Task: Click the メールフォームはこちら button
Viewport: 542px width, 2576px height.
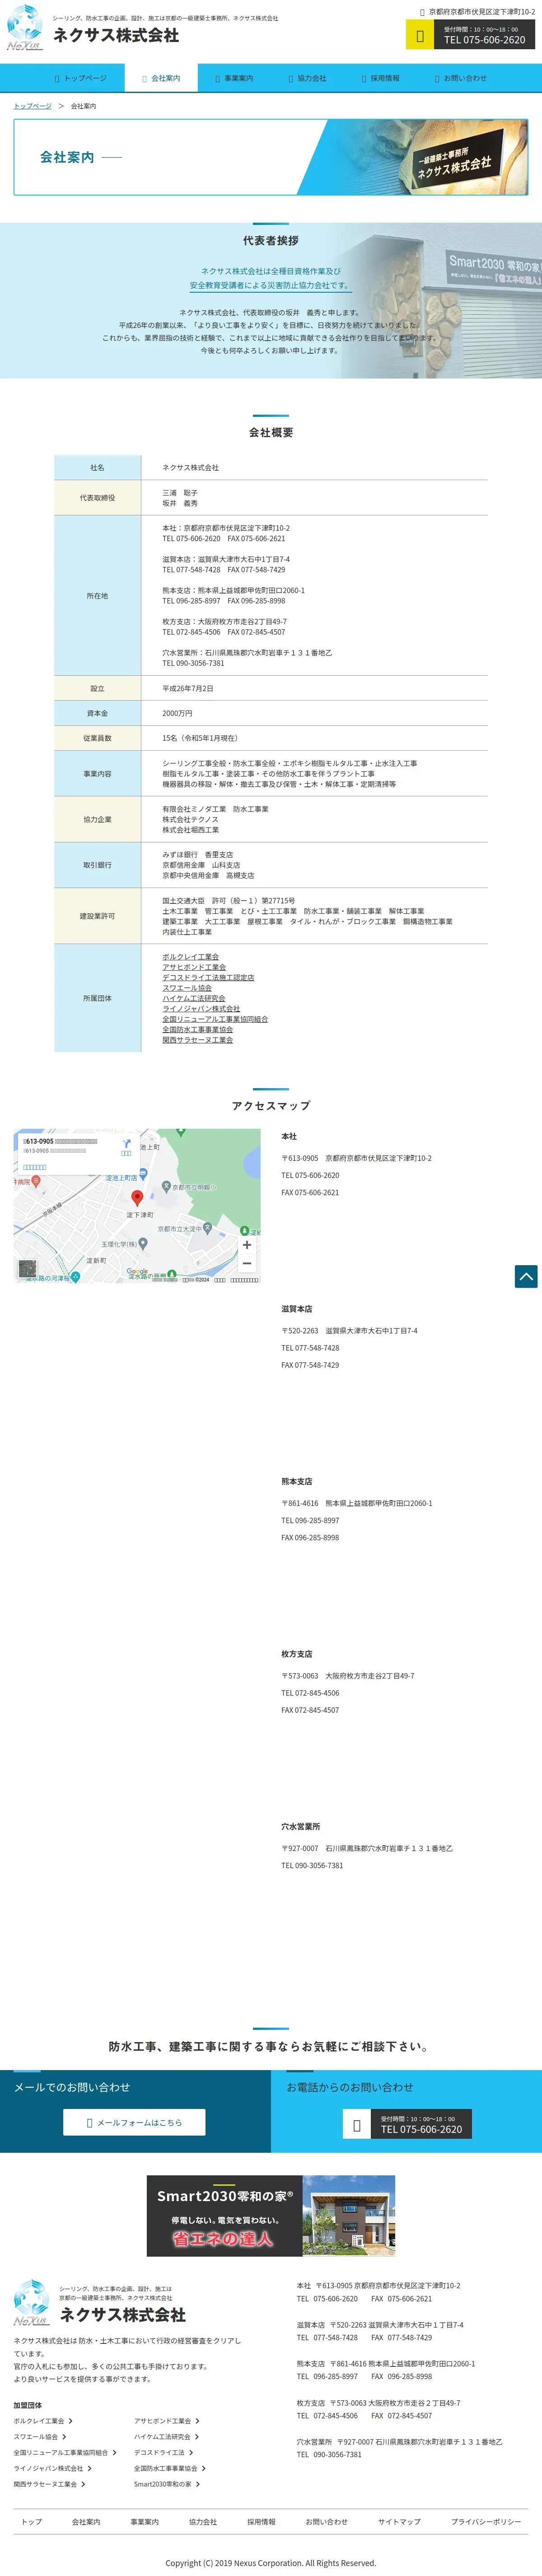Action: click(x=134, y=2122)
